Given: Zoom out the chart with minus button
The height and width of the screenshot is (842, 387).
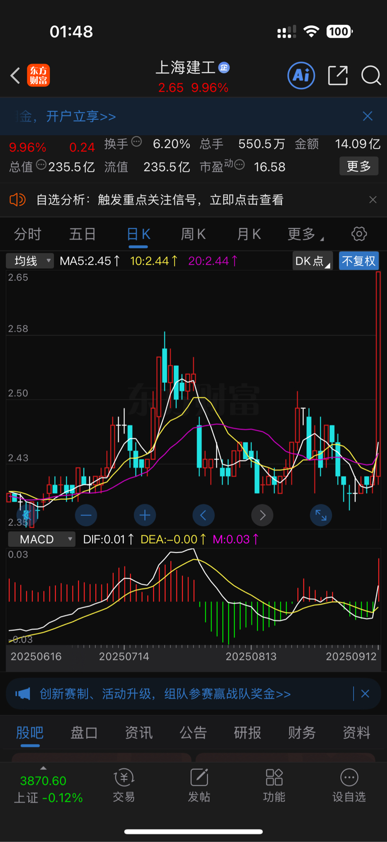Looking at the screenshot, I should 86,515.
